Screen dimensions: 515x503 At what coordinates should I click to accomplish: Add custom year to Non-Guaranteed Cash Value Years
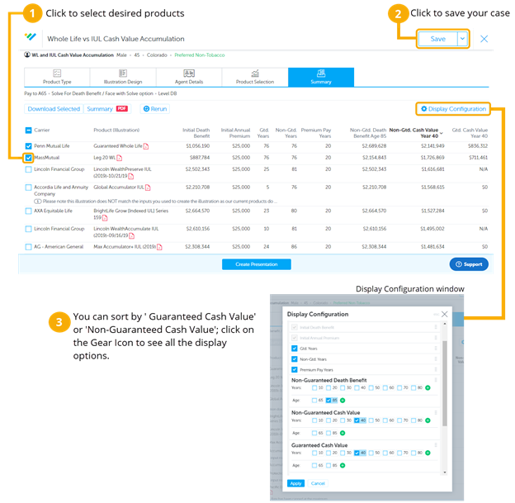point(428,420)
